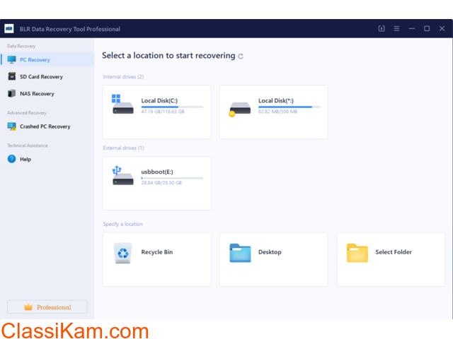The width and height of the screenshot is (453, 339).
Task: Minimize the BLR Data Recovery window
Action: coord(412,28)
